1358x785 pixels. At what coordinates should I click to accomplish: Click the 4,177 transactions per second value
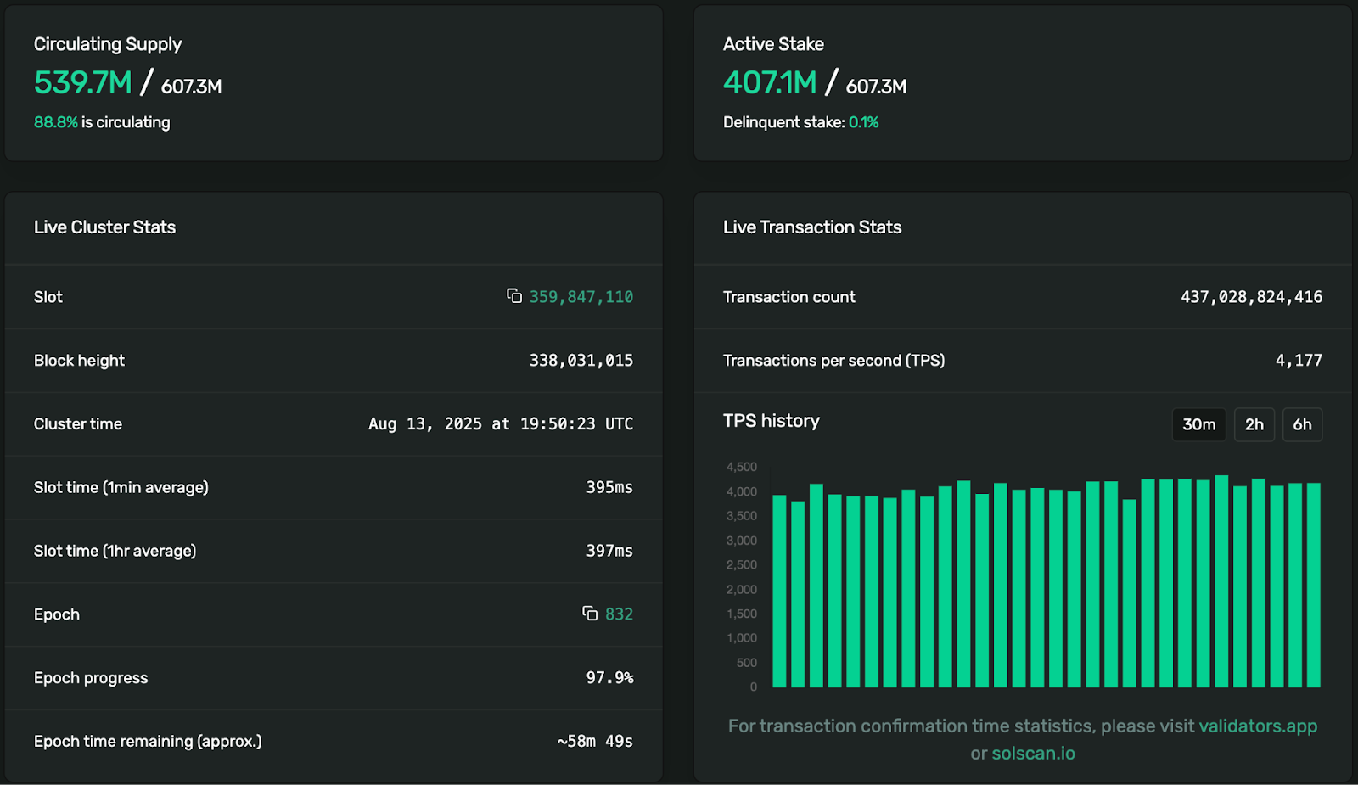(1299, 361)
